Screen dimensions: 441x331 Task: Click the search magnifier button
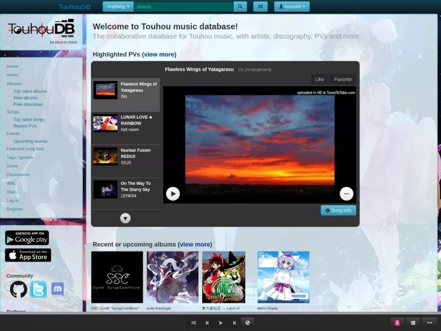240,7
